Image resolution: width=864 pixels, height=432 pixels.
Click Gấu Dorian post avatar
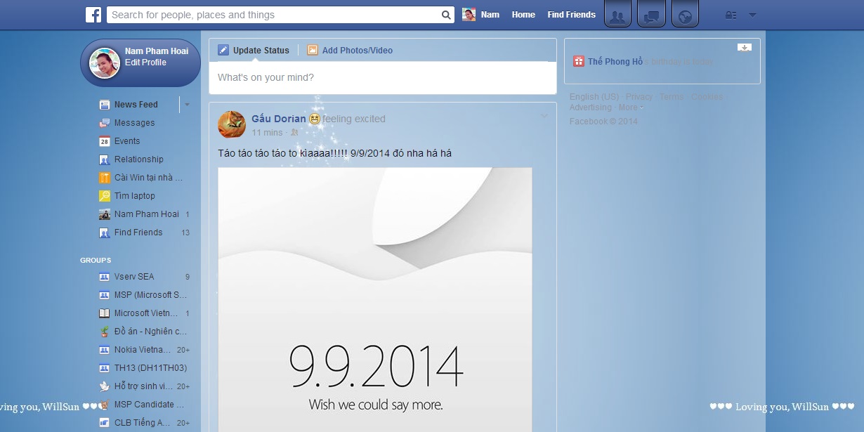(232, 124)
